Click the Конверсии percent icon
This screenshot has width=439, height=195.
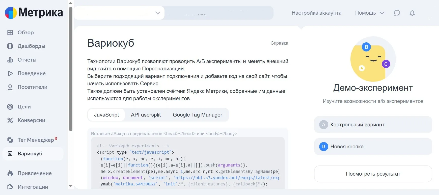click(10, 120)
